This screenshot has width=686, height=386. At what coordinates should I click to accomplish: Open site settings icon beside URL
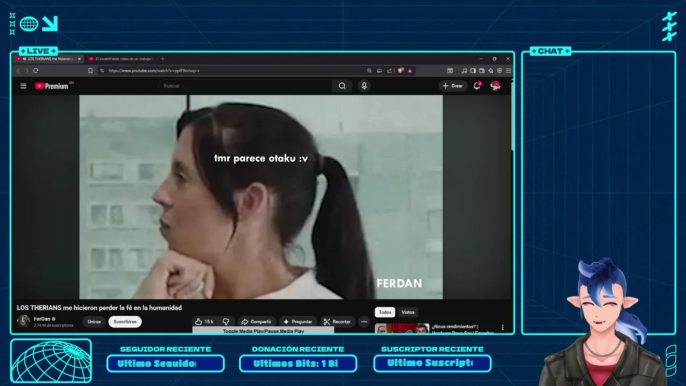(x=102, y=71)
